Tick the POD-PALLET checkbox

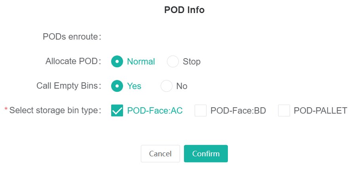[x=284, y=111]
